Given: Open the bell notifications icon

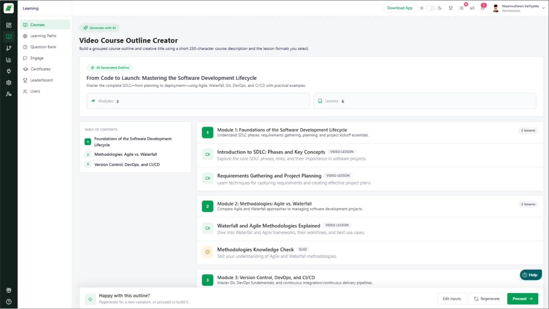Looking at the screenshot, I should tap(483, 8).
